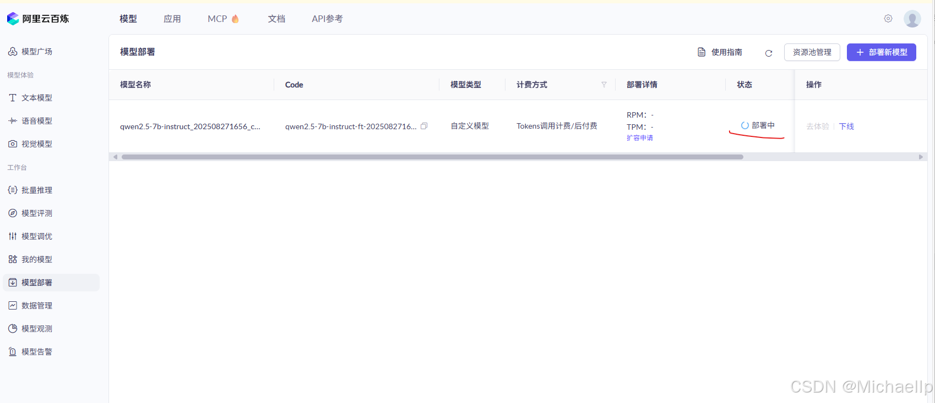Click the horizontal table scrollbar thumb
This screenshot has height=403, width=935.
(432, 157)
